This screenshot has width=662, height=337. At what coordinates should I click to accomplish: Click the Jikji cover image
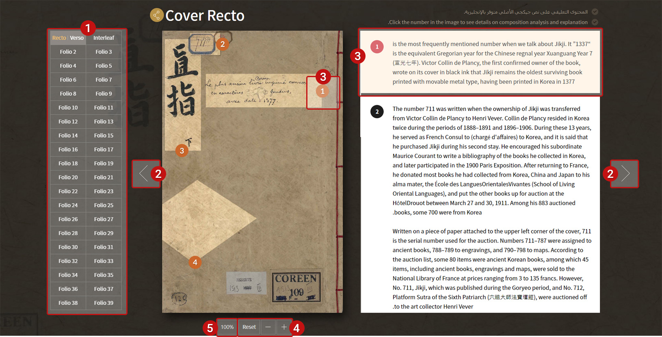pyautogui.click(x=252, y=172)
